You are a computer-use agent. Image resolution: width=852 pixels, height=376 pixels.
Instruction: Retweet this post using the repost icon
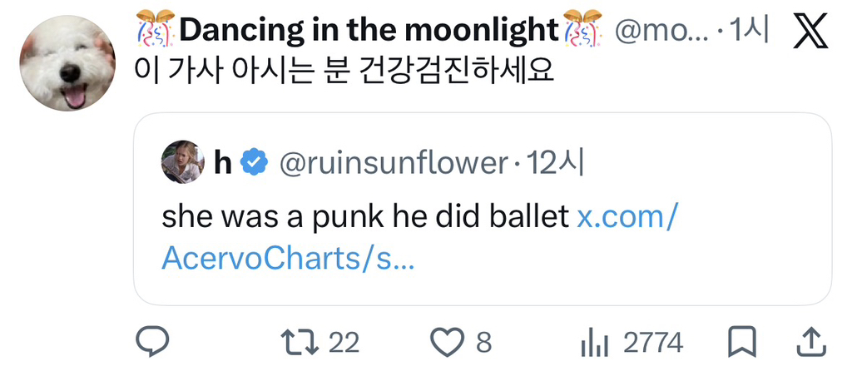[298, 343]
